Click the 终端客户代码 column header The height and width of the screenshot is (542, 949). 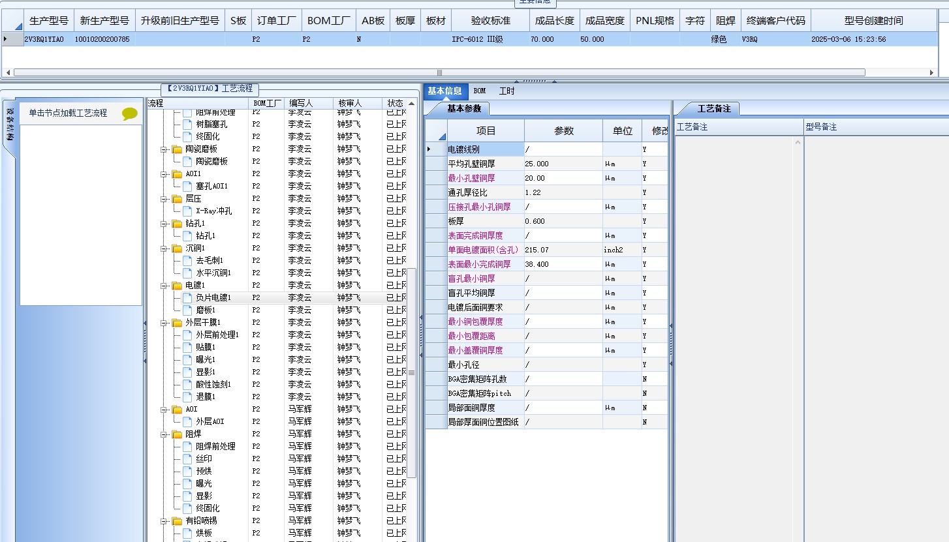[x=775, y=21]
